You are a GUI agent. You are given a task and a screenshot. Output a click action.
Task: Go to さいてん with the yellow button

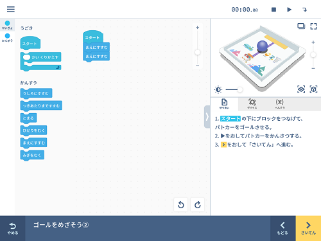pos(308,228)
